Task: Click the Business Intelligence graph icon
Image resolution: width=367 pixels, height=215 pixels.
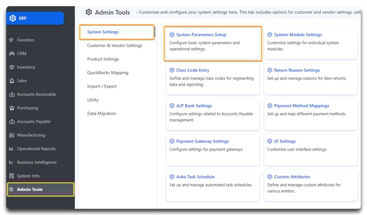Action: pos(11,162)
